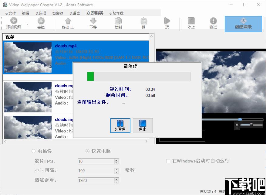Increase 影片FPS with up arrow
The width and height of the screenshot is (266, 195).
coord(116,160)
